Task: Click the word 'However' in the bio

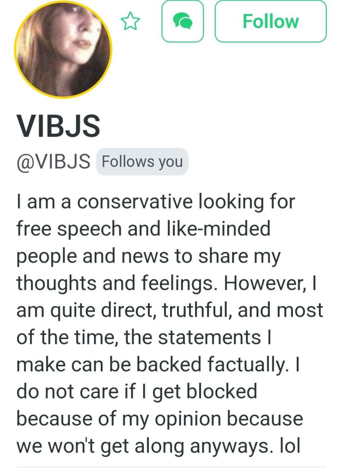Action: point(264,283)
